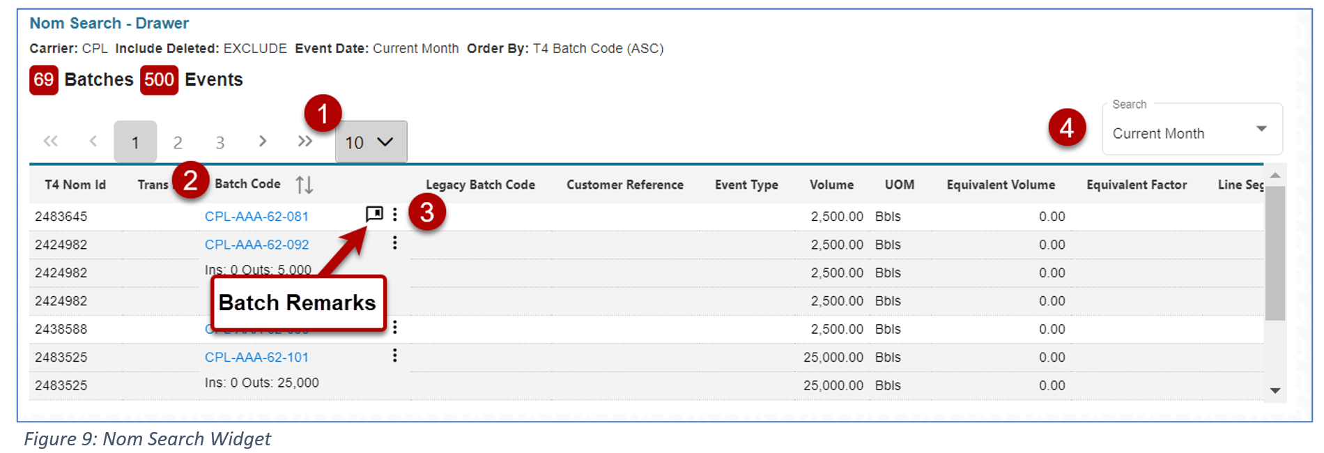Click the scroll down arrow of table
Image resolution: width=1324 pixels, height=453 pixels.
click(1275, 391)
